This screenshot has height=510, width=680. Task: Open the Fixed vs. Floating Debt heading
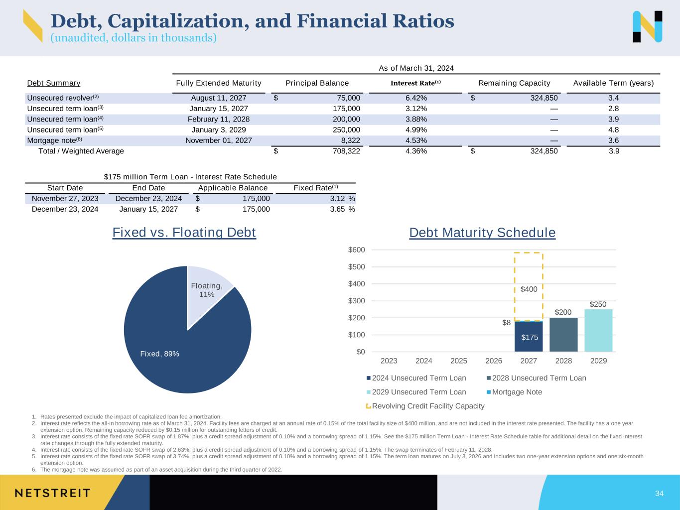(x=184, y=233)
